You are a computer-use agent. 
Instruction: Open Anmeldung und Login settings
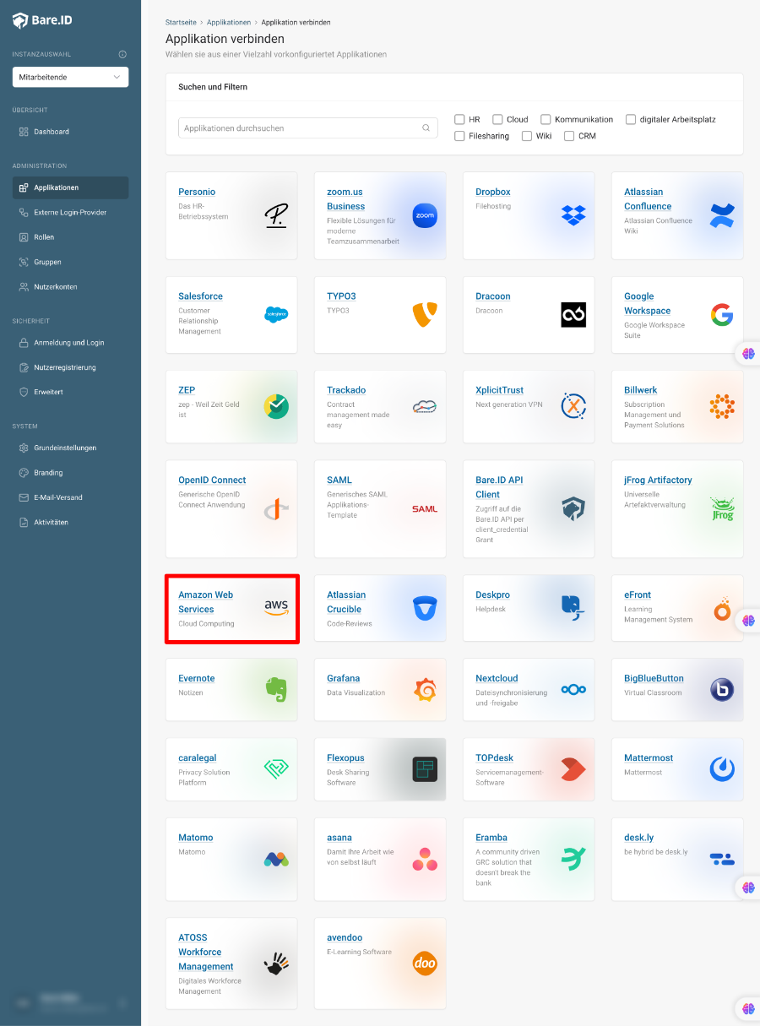point(70,343)
